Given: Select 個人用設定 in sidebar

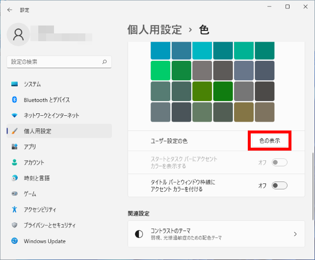Looking at the screenshot, I should coord(59,131).
